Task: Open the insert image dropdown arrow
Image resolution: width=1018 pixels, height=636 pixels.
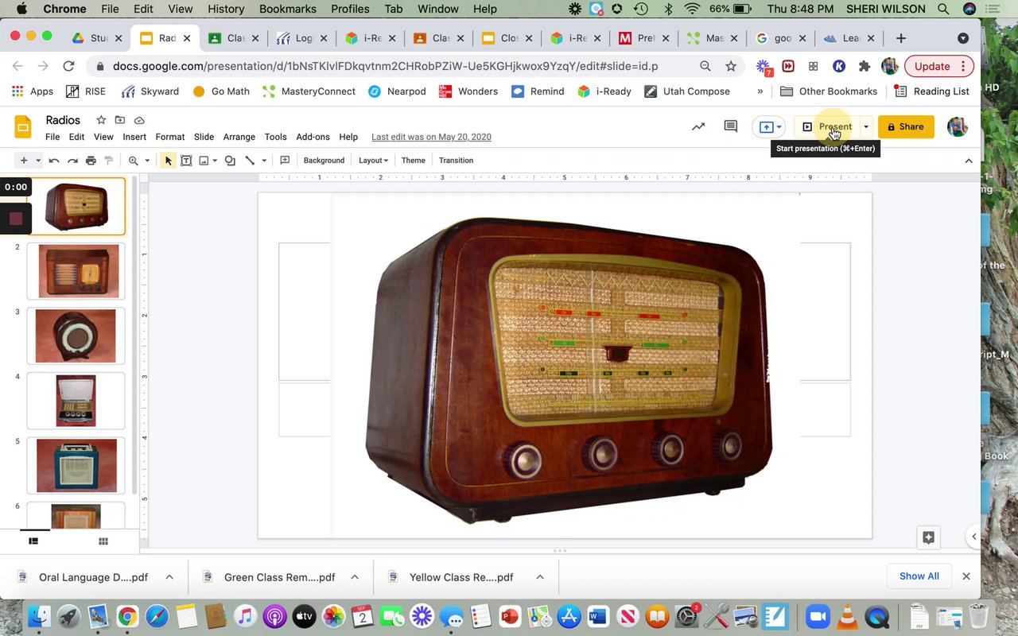Action: click(x=215, y=161)
